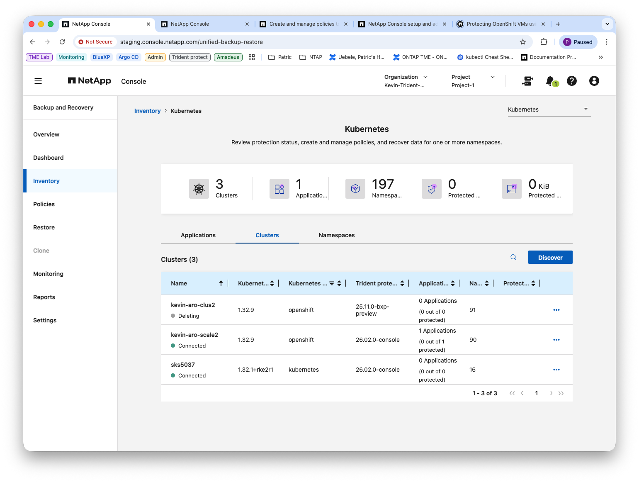
Task: Open the help question mark icon
Action: [572, 81]
